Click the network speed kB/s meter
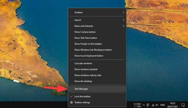The height and width of the screenshot is (108, 188). [138, 105]
